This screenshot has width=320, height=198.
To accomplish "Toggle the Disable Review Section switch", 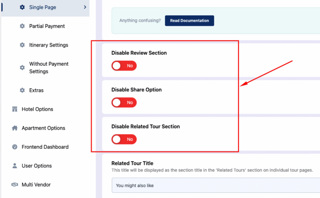I will 124,66.
